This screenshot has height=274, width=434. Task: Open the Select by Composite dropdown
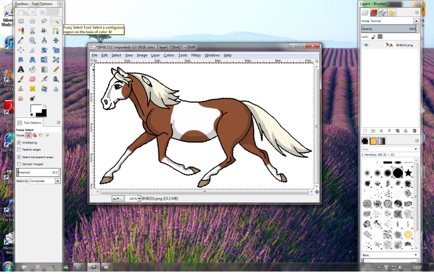(45, 181)
